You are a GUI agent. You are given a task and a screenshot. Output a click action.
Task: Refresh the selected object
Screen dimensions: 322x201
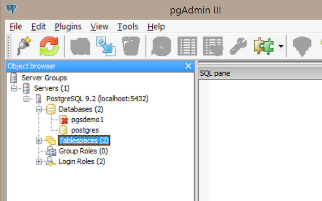pos(49,46)
